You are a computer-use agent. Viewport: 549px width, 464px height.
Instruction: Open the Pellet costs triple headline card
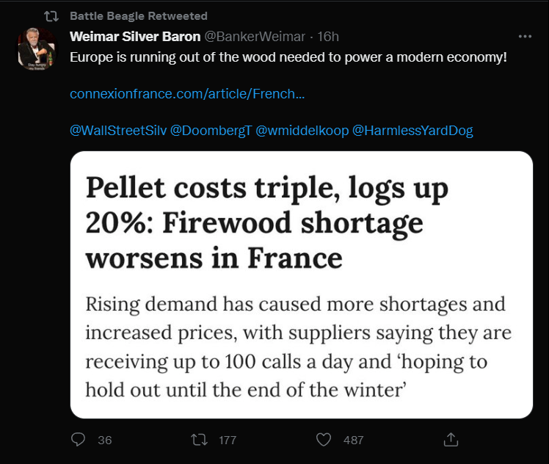click(x=302, y=285)
